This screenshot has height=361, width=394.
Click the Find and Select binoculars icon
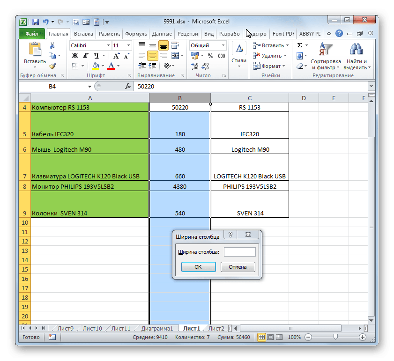pyautogui.click(x=356, y=49)
